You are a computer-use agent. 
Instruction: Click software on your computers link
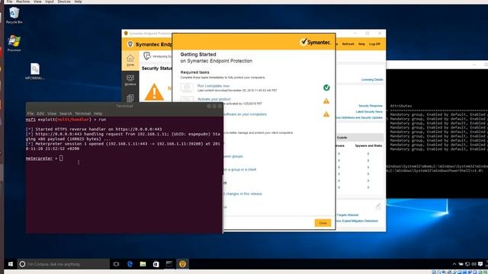[x=245, y=114]
